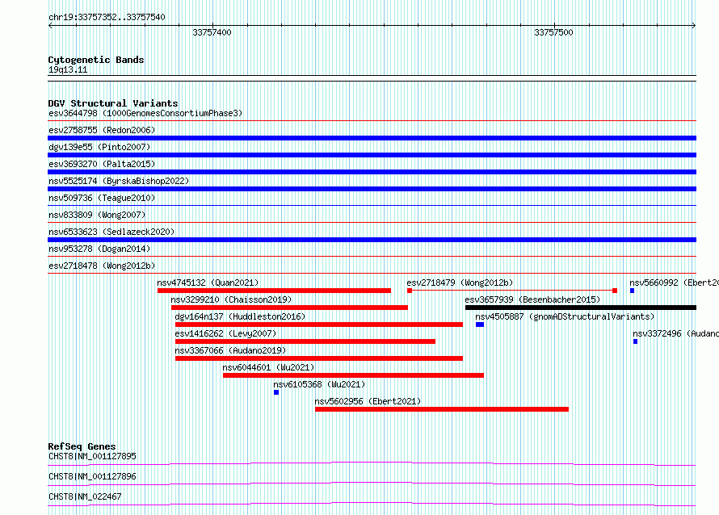Click the 33757500 ruler position label
Image resolution: width=719 pixels, height=515 pixels.
point(553,32)
